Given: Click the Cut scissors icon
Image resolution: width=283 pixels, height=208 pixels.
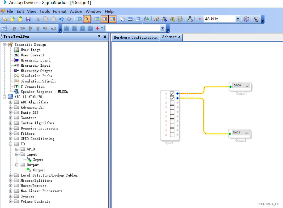Looking at the screenshot, I should [x=38, y=19].
